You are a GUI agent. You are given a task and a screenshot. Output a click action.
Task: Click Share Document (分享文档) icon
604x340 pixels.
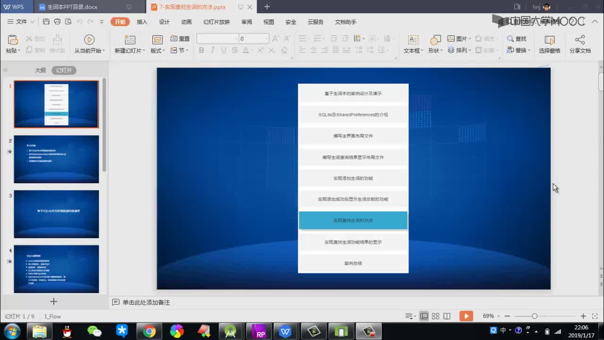point(580,40)
